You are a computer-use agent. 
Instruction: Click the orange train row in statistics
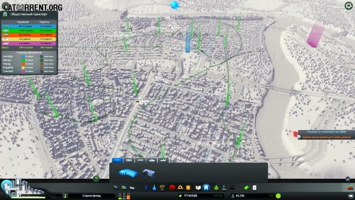[29, 35]
